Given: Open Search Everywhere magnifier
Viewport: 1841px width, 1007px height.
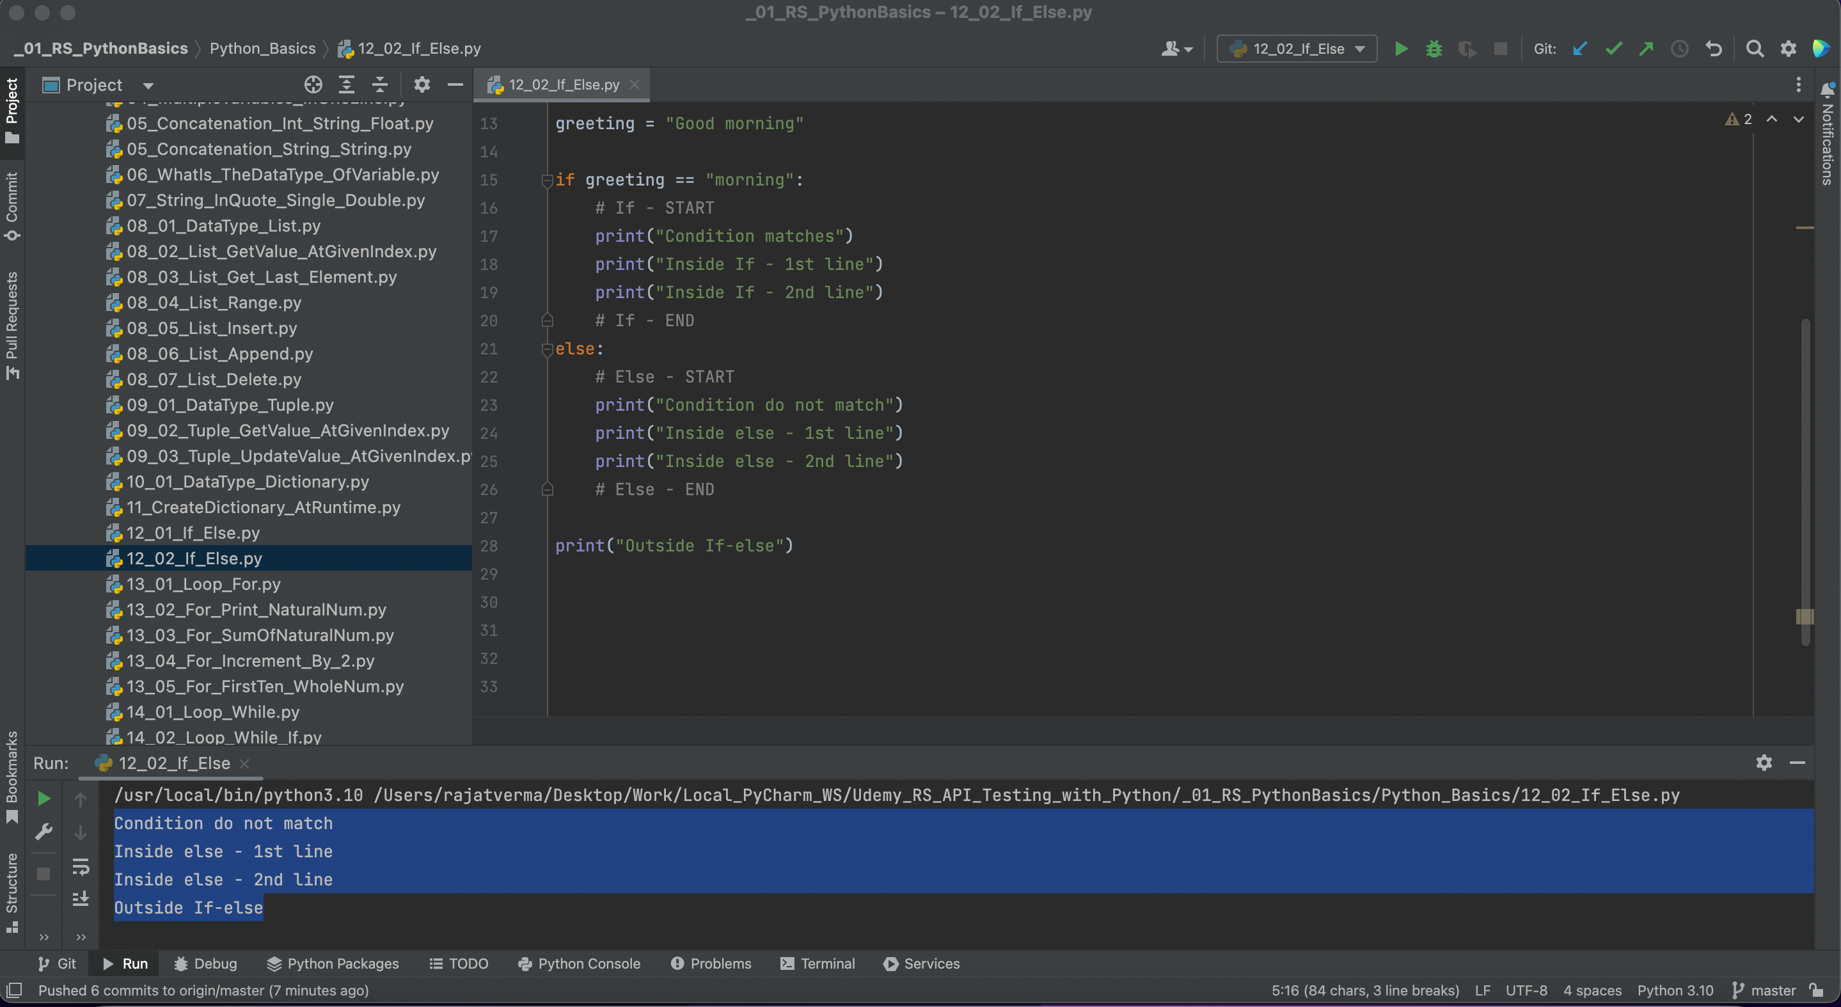Looking at the screenshot, I should 1755,49.
